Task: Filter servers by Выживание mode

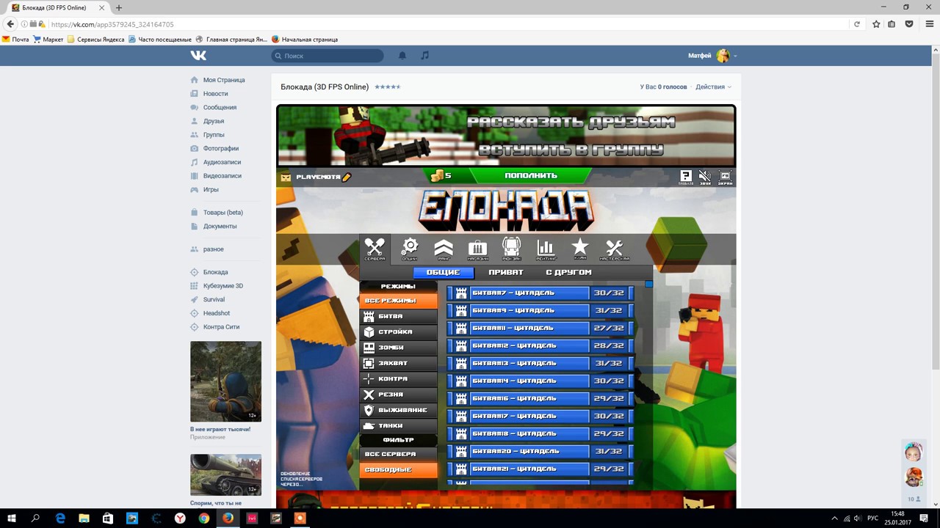Action: click(x=398, y=410)
